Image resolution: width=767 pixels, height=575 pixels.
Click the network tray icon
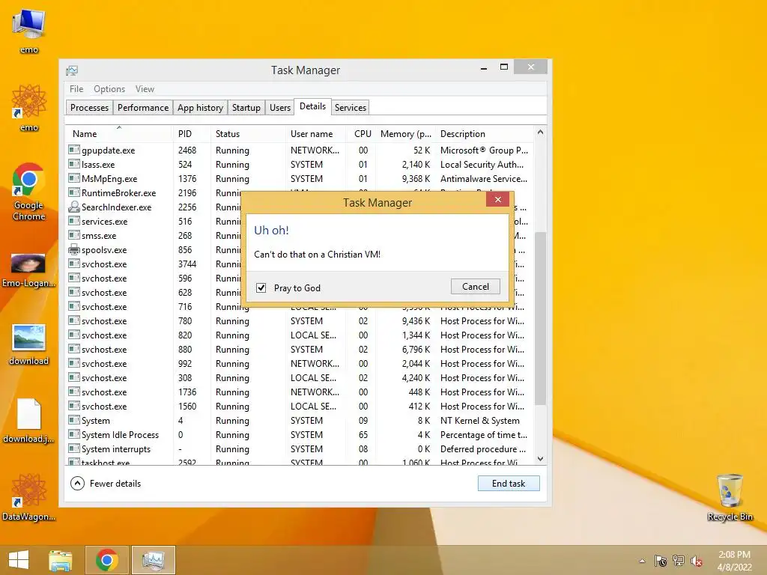coord(679,561)
